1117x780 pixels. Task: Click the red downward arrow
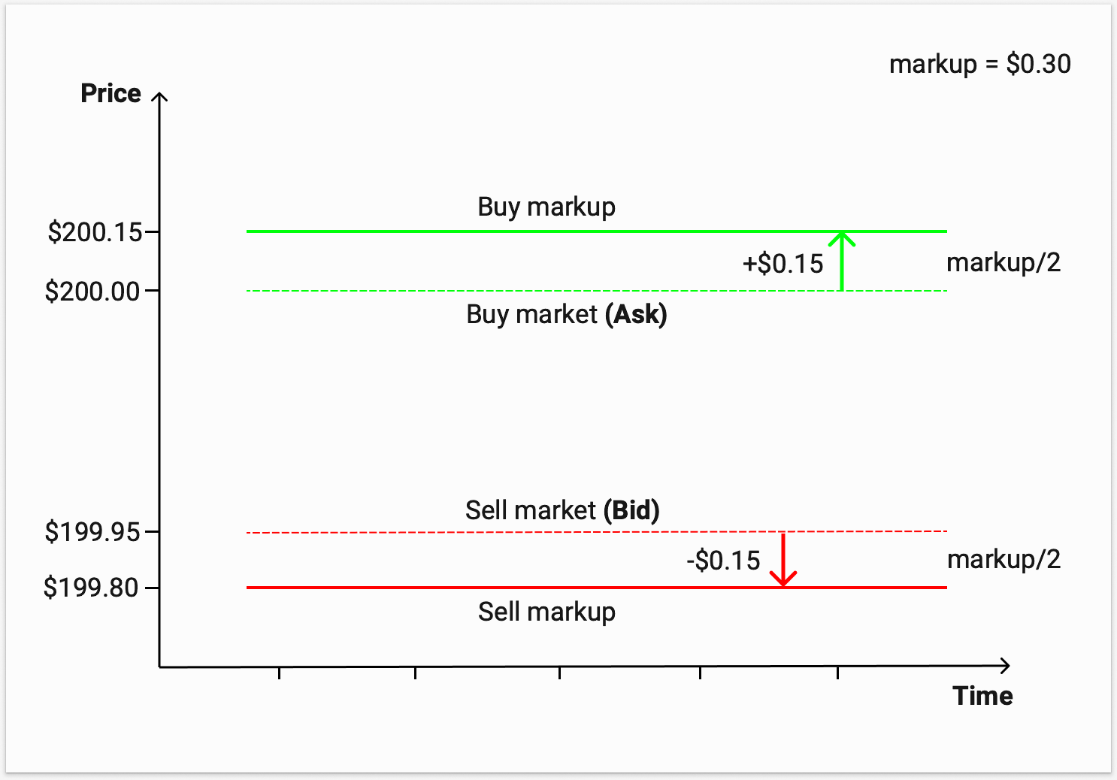click(x=783, y=560)
